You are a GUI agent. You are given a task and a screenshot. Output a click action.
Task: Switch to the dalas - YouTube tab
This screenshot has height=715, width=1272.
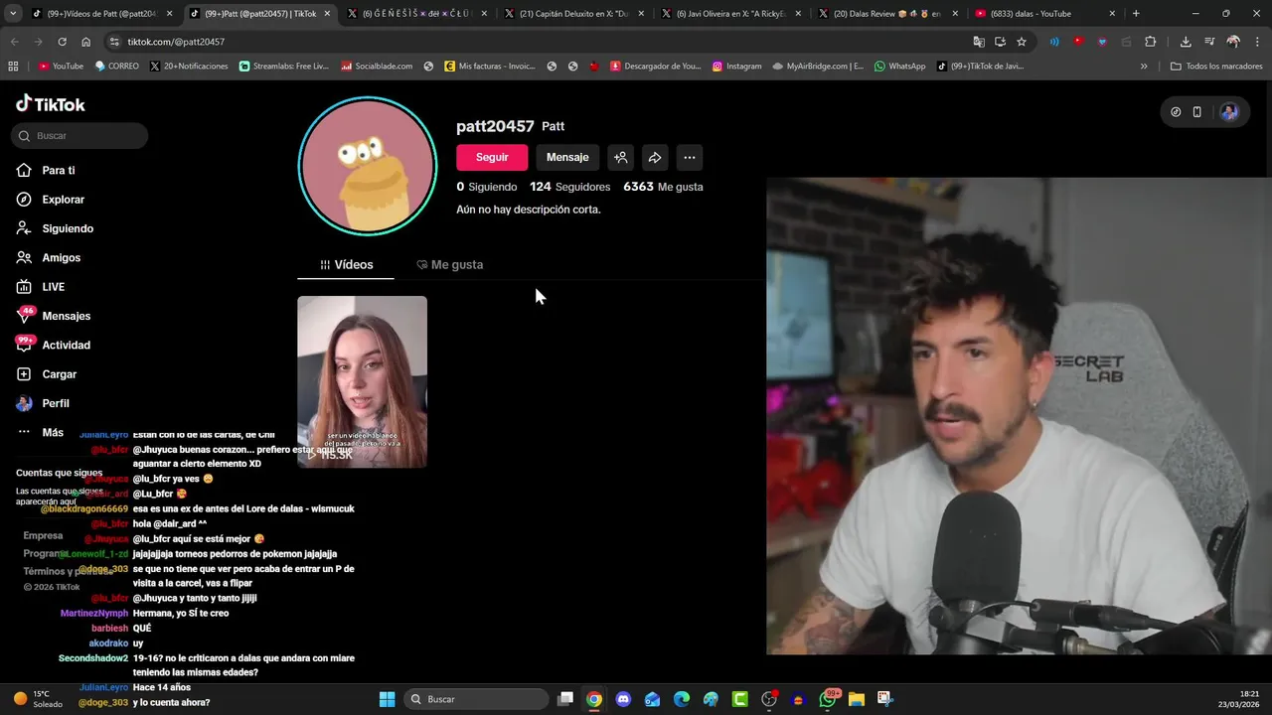click(1044, 14)
